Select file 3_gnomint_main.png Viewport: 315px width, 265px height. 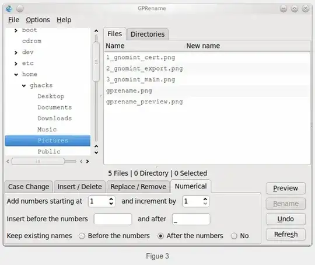pyautogui.click(x=141, y=79)
